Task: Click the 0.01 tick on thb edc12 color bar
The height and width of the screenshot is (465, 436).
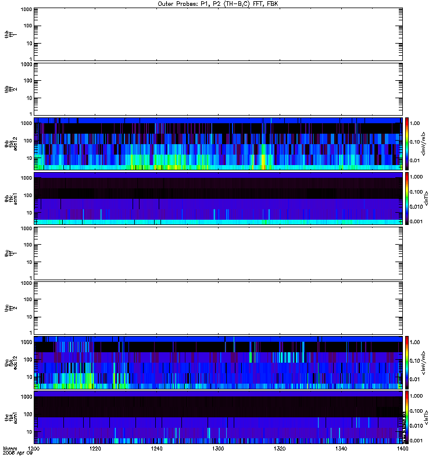Action: point(414,160)
